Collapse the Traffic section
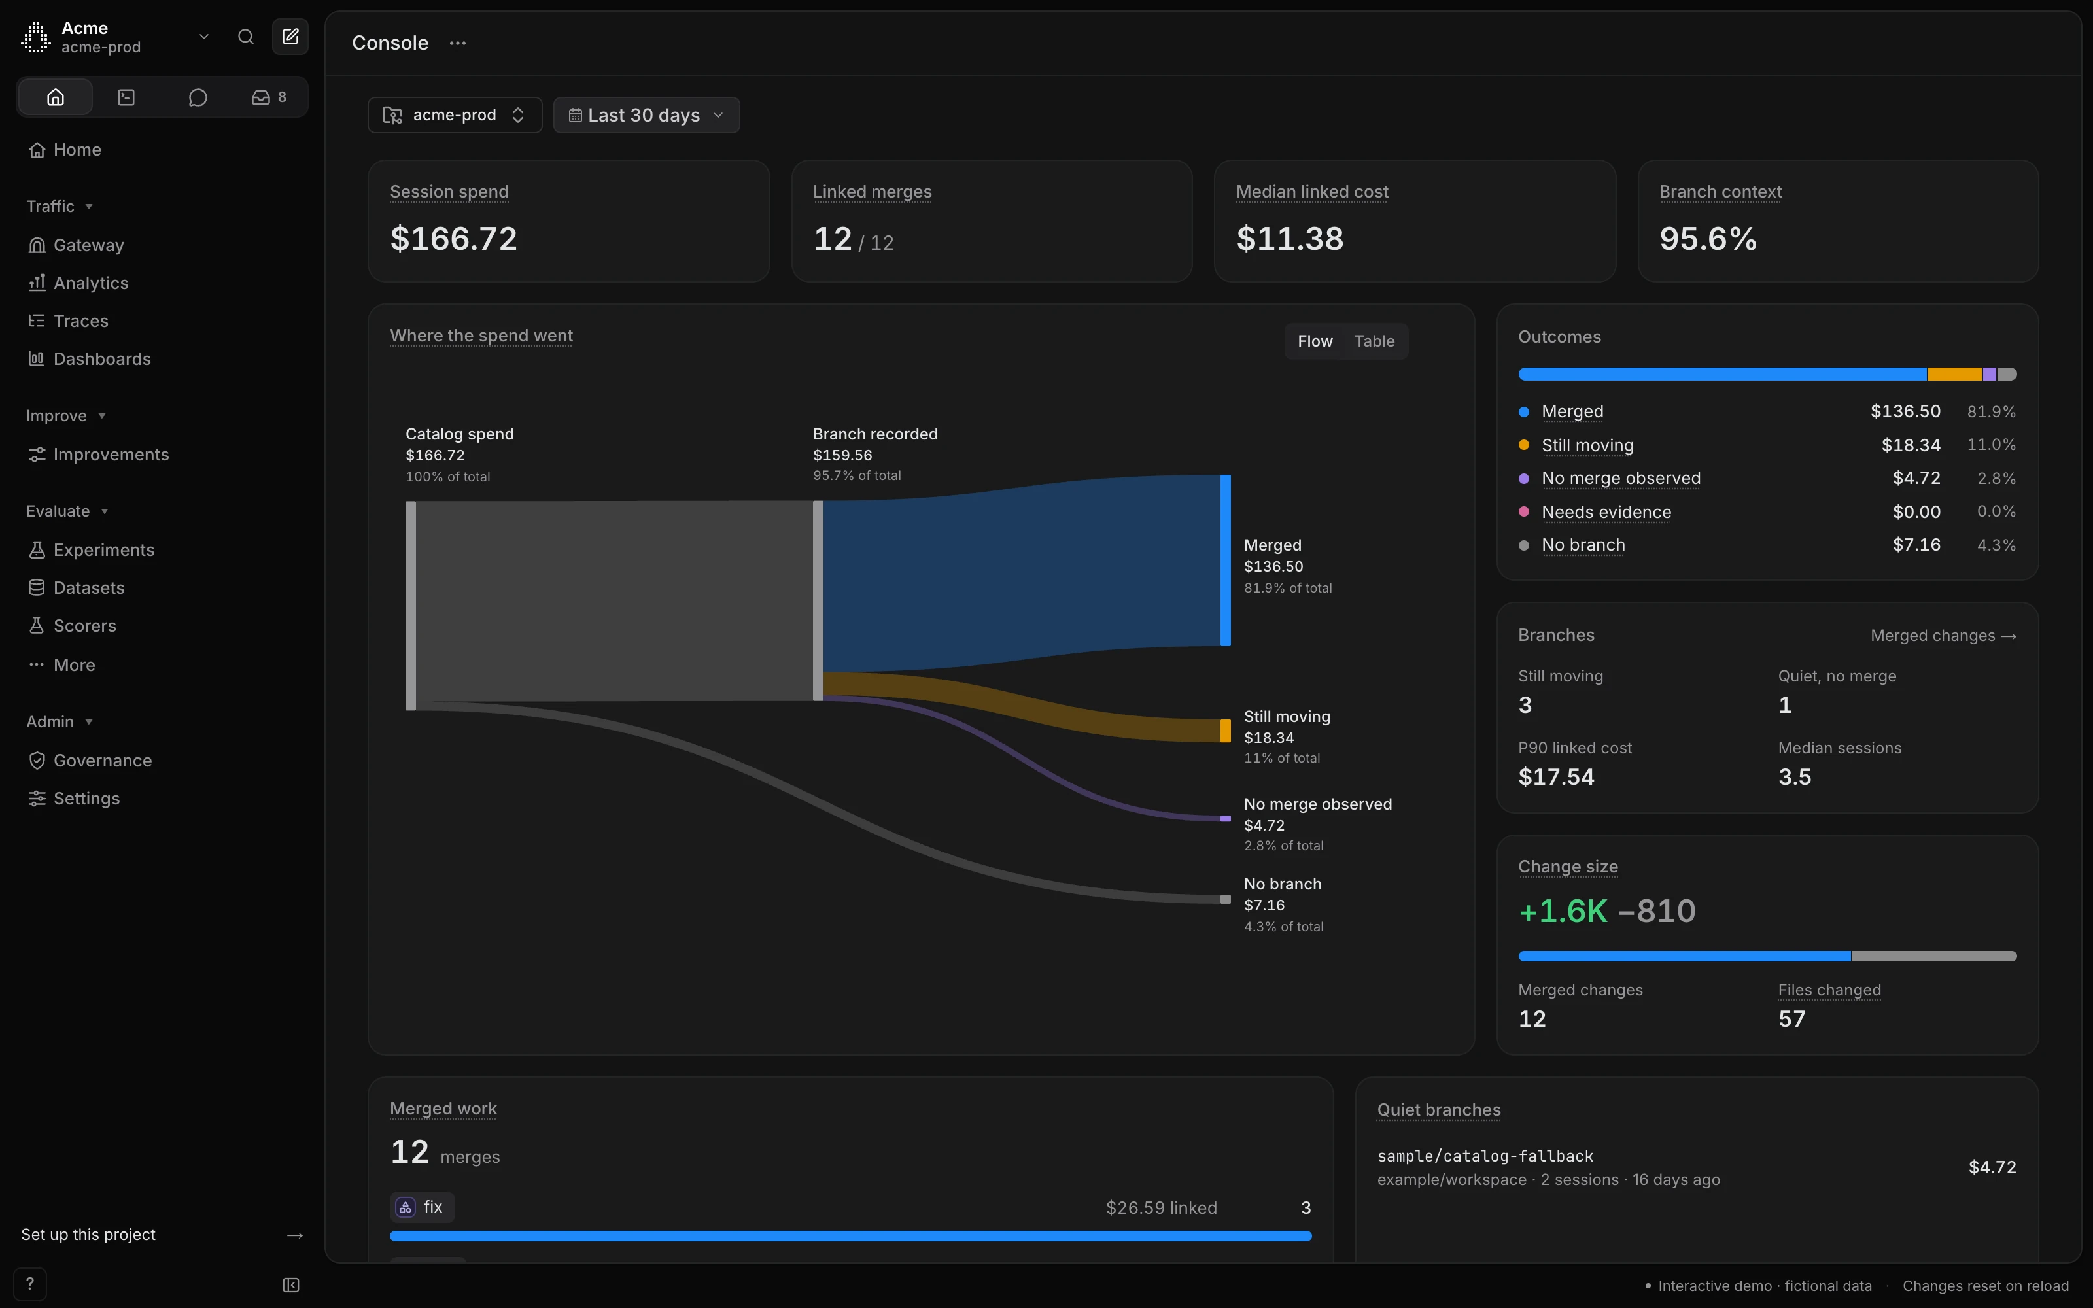This screenshot has height=1308, width=2093. click(59, 206)
